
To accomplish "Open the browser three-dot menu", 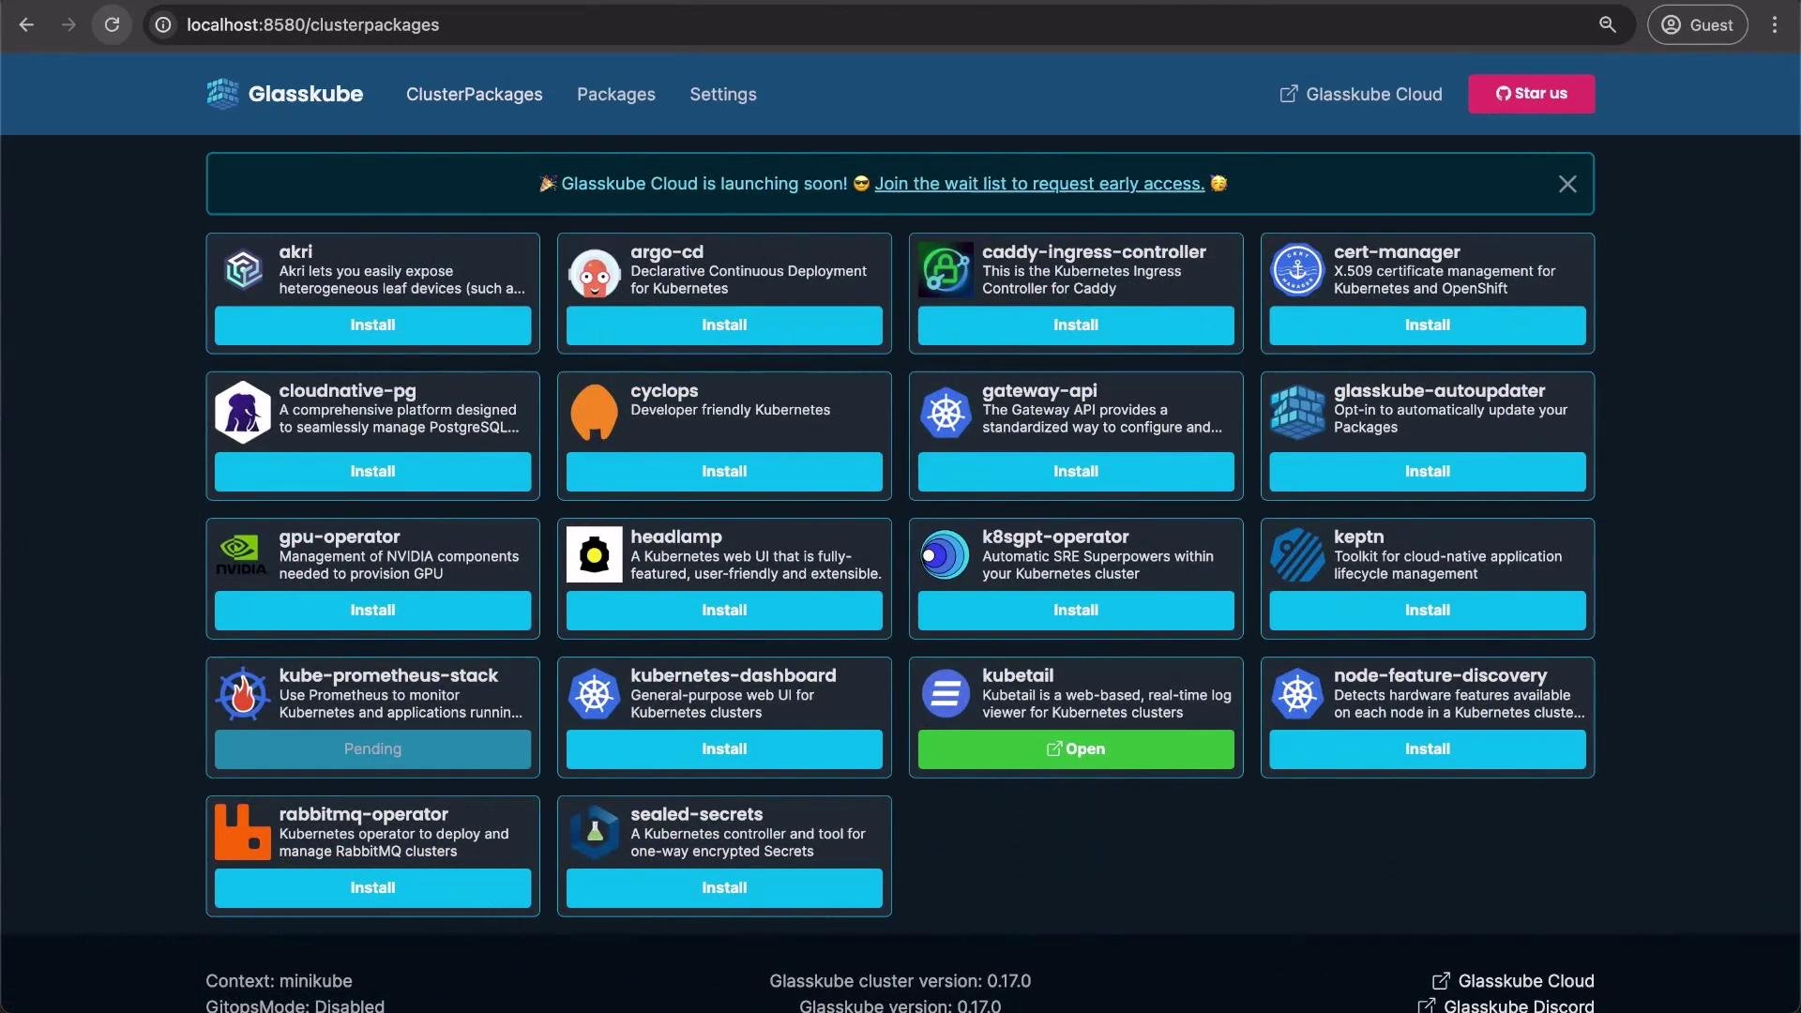I will point(1774,24).
